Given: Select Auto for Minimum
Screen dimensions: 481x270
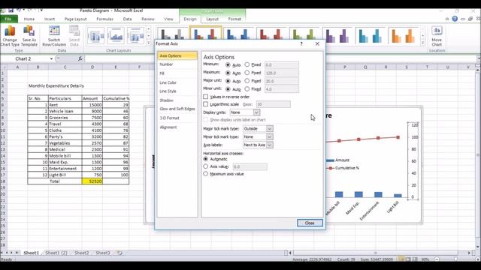Looking at the screenshot, I should [228, 65].
